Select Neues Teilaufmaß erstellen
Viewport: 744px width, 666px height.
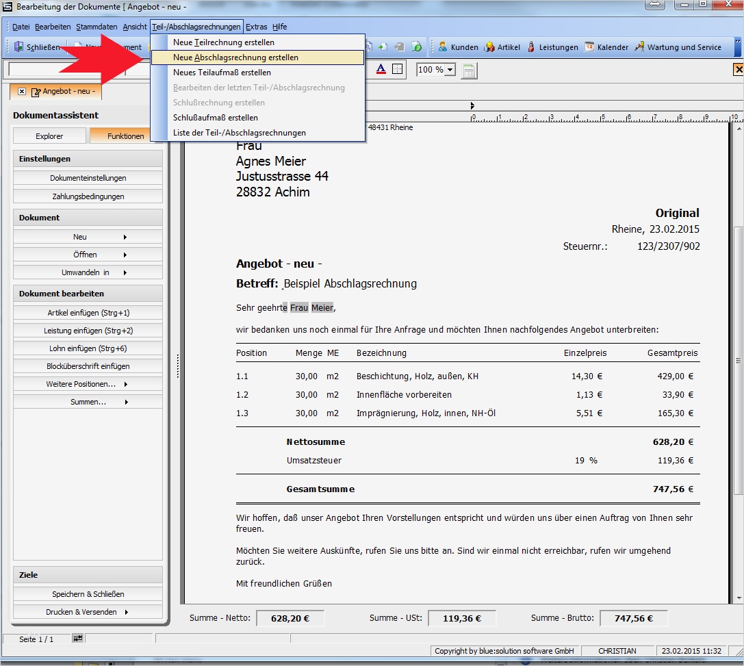257,73
